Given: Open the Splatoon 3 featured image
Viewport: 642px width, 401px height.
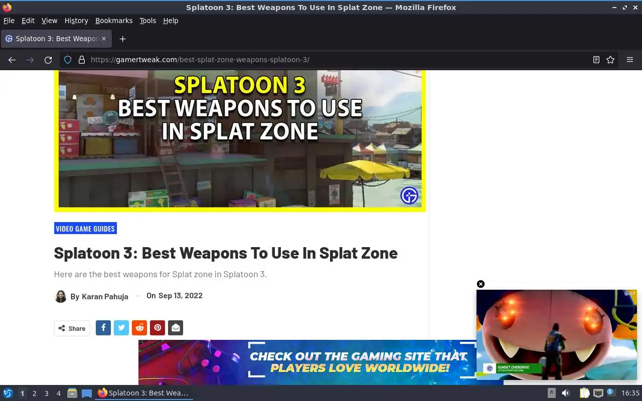Looking at the screenshot, I should pyautogui.click(x=240, y=140).
